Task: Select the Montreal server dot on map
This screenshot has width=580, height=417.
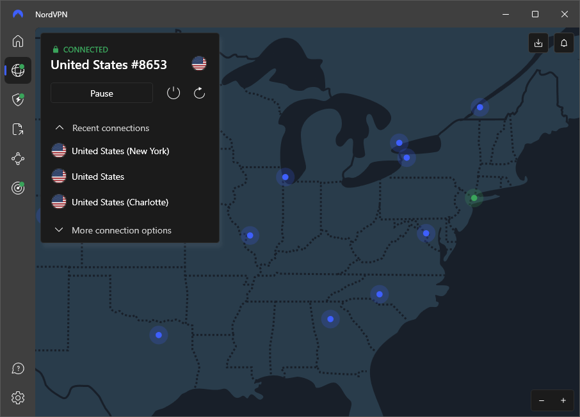Action: point(479,107)
